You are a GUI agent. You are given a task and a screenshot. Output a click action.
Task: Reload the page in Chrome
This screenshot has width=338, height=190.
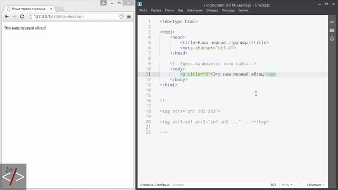tap(22, 16)
